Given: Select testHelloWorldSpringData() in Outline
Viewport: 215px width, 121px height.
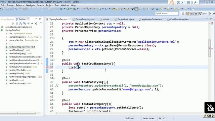Looking at the screenshot, I should tap(26, 77).
